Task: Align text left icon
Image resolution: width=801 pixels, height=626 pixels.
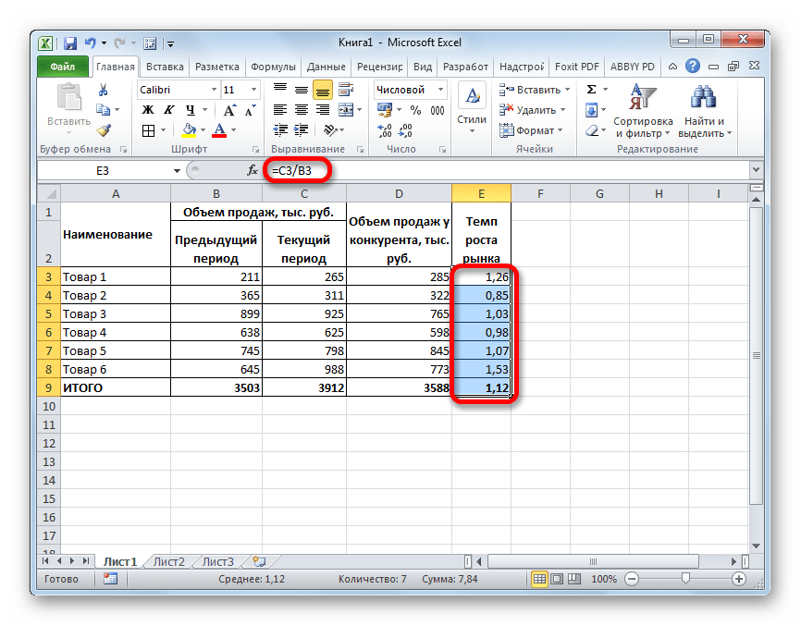Action: click(280, 110)
